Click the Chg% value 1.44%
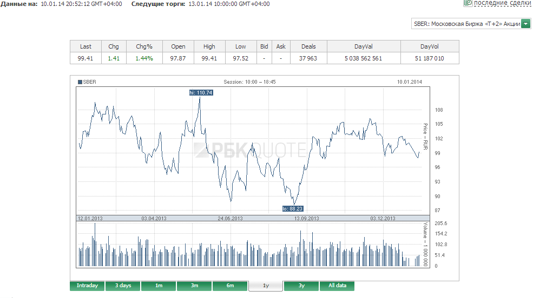The height and width of the screenshot is (298, 533). (x=144, y=58)
